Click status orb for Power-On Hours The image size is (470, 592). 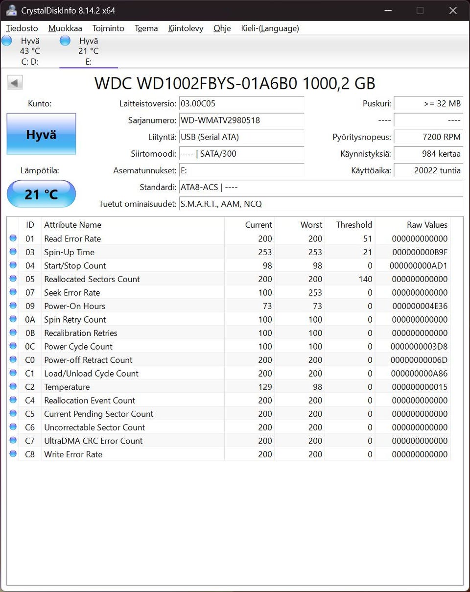[13, 306]
